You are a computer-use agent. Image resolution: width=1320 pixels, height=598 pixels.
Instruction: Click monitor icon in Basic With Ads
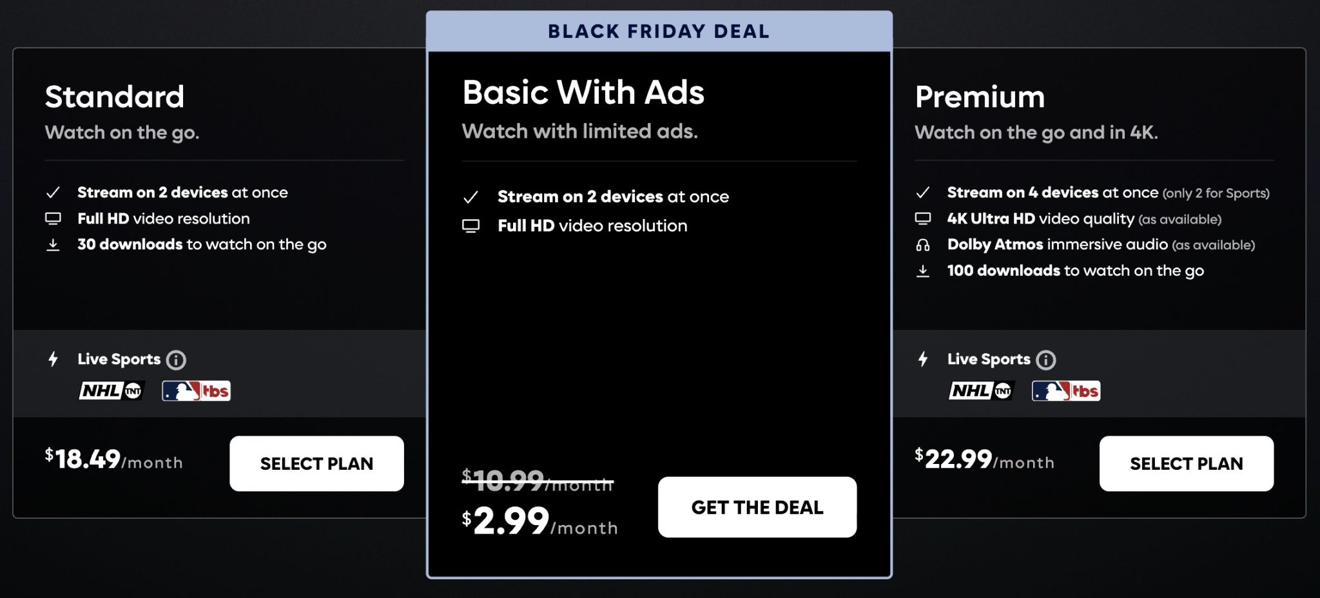point(471,226)
